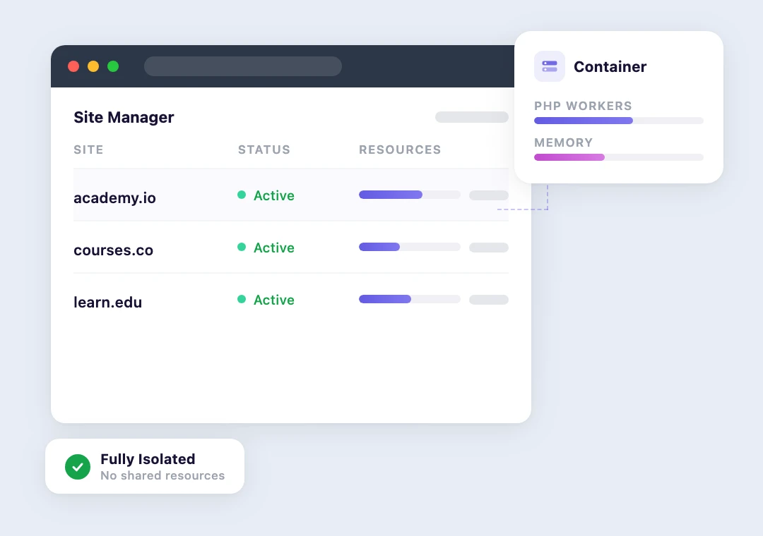Image resolution: width=763 pixels, height=536 pixels.
Task: Expand details from the Container card
Action: [x=618, y=106]
